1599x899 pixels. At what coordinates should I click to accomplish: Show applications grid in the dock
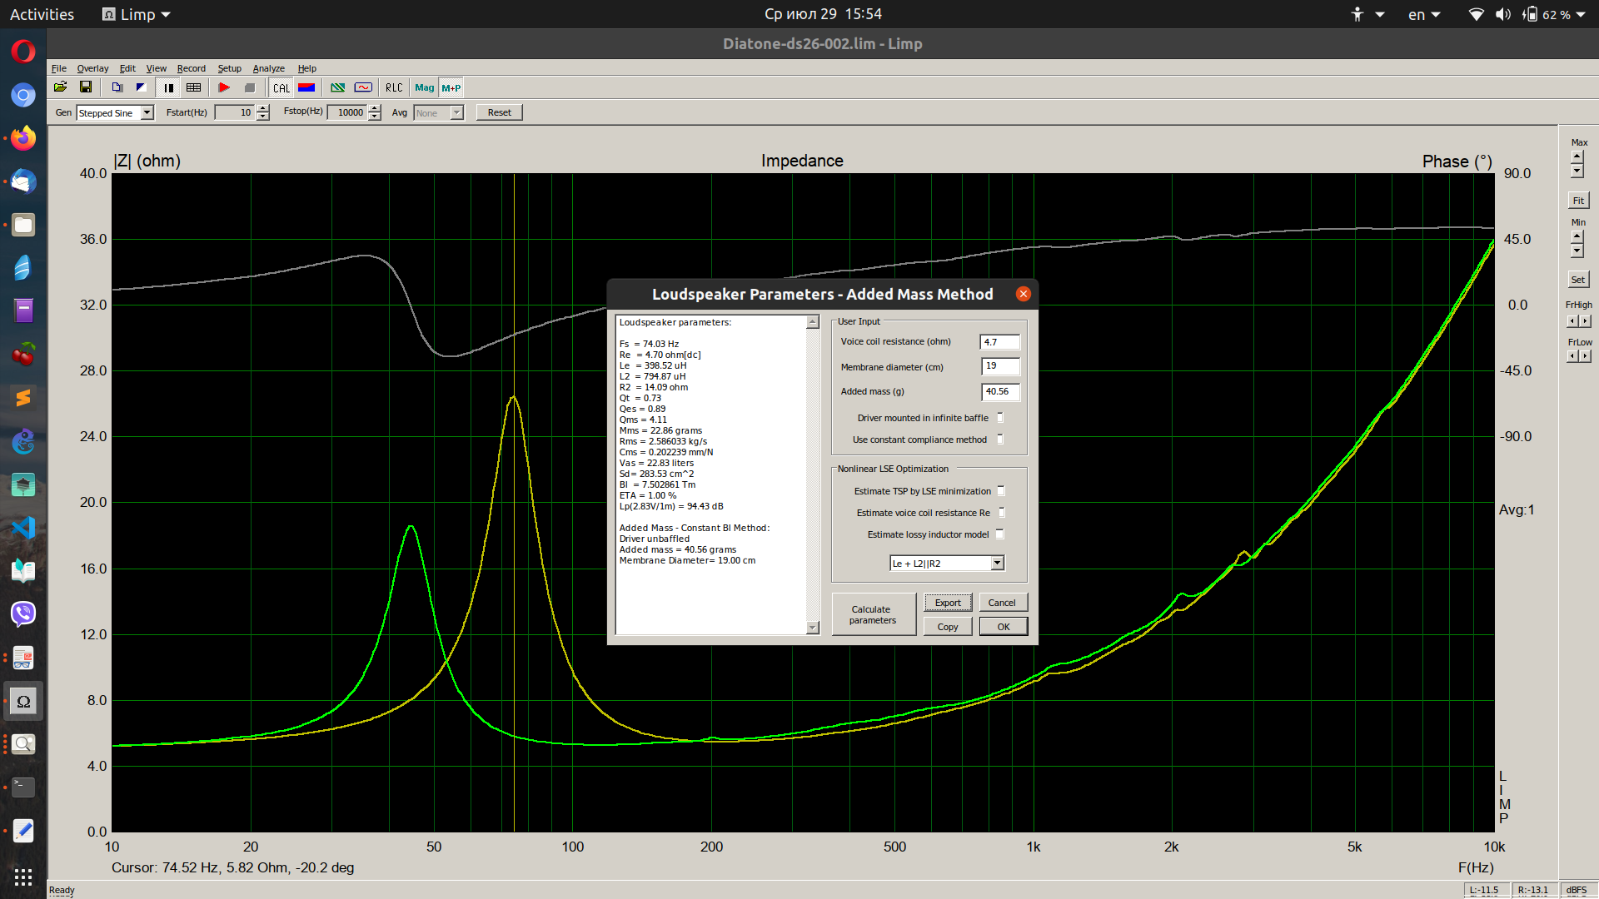coord(23,877)
